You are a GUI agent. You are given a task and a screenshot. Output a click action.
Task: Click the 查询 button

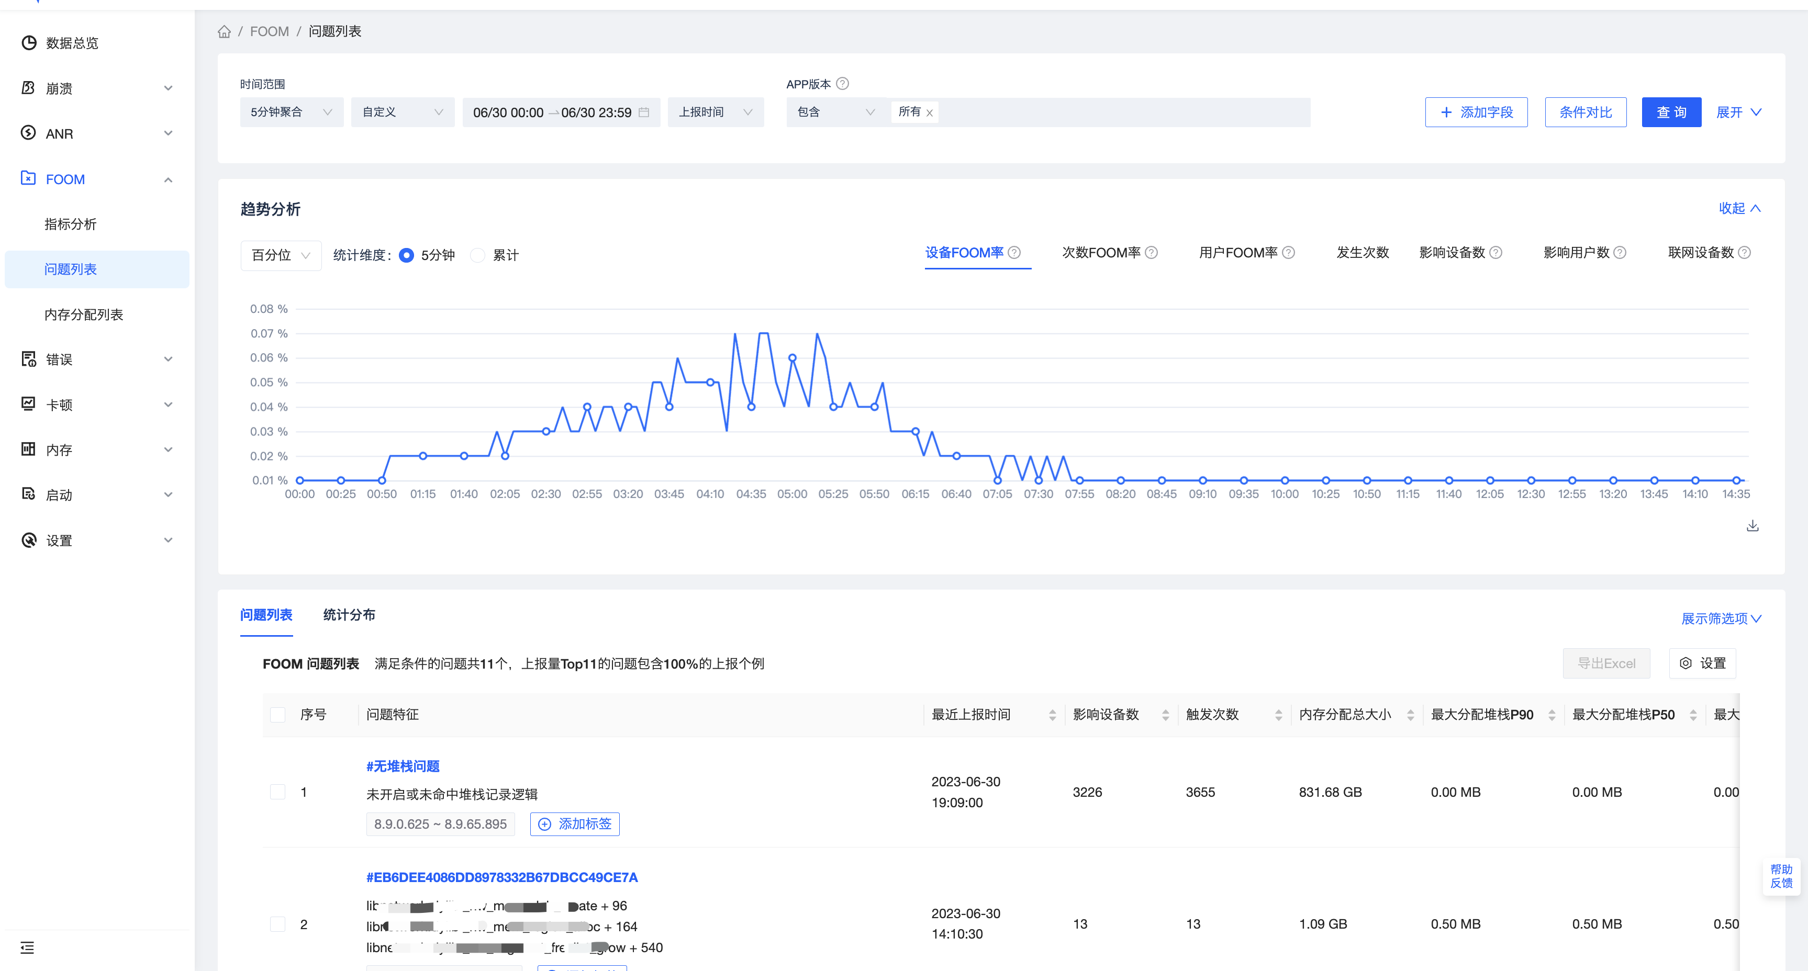pos(1671,112)
